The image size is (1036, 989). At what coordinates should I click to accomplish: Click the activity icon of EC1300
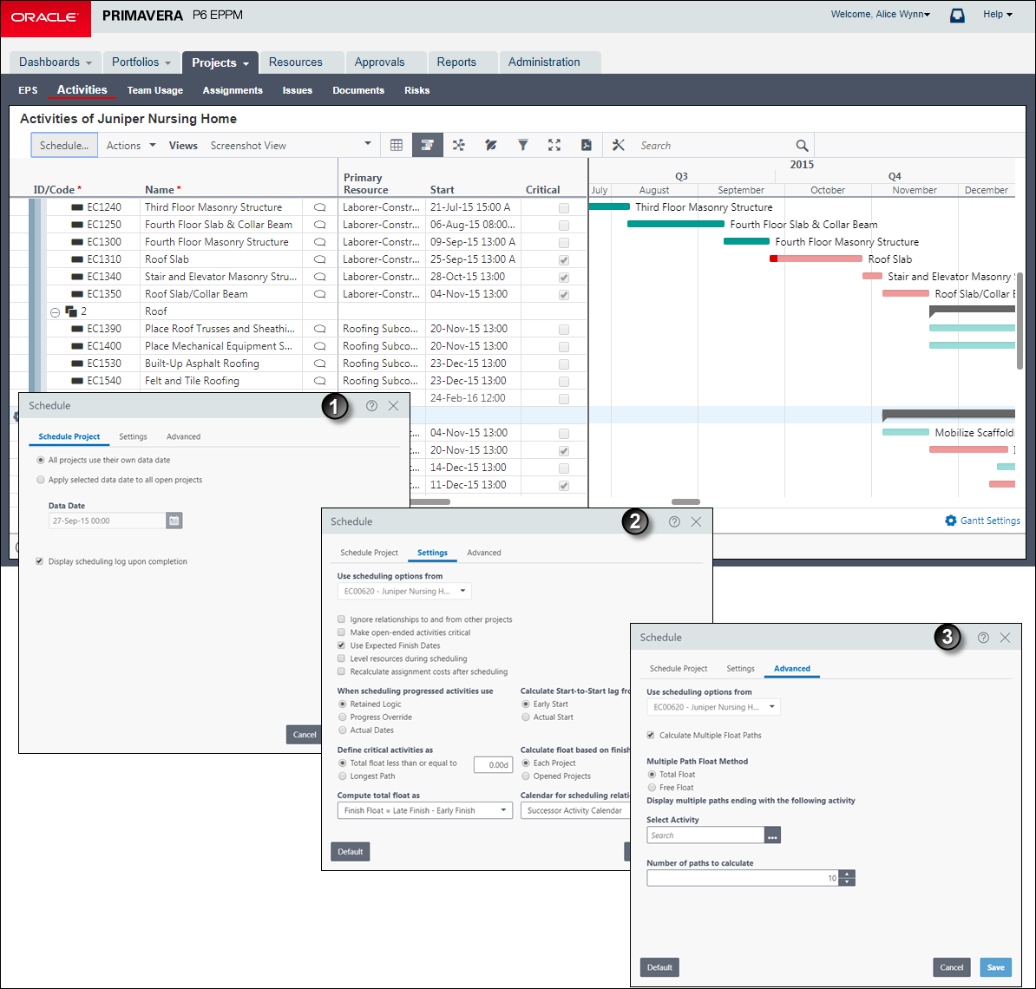pyautogui.click(x=76, y=242)
